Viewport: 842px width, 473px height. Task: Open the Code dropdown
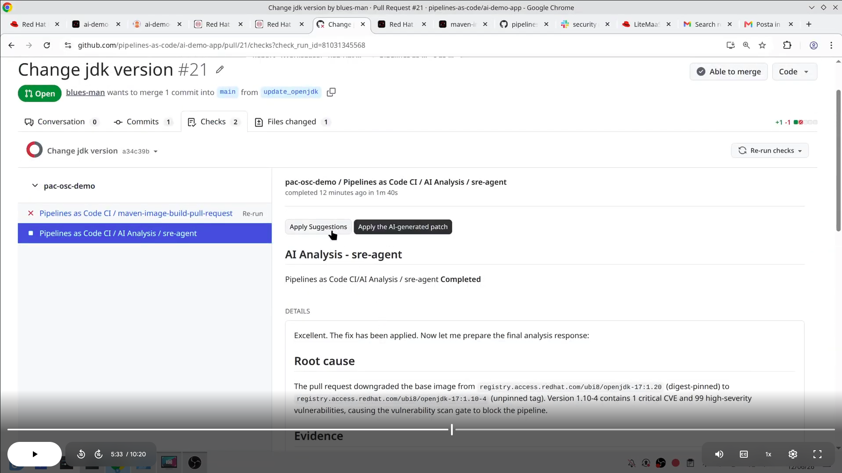(794, 72)
